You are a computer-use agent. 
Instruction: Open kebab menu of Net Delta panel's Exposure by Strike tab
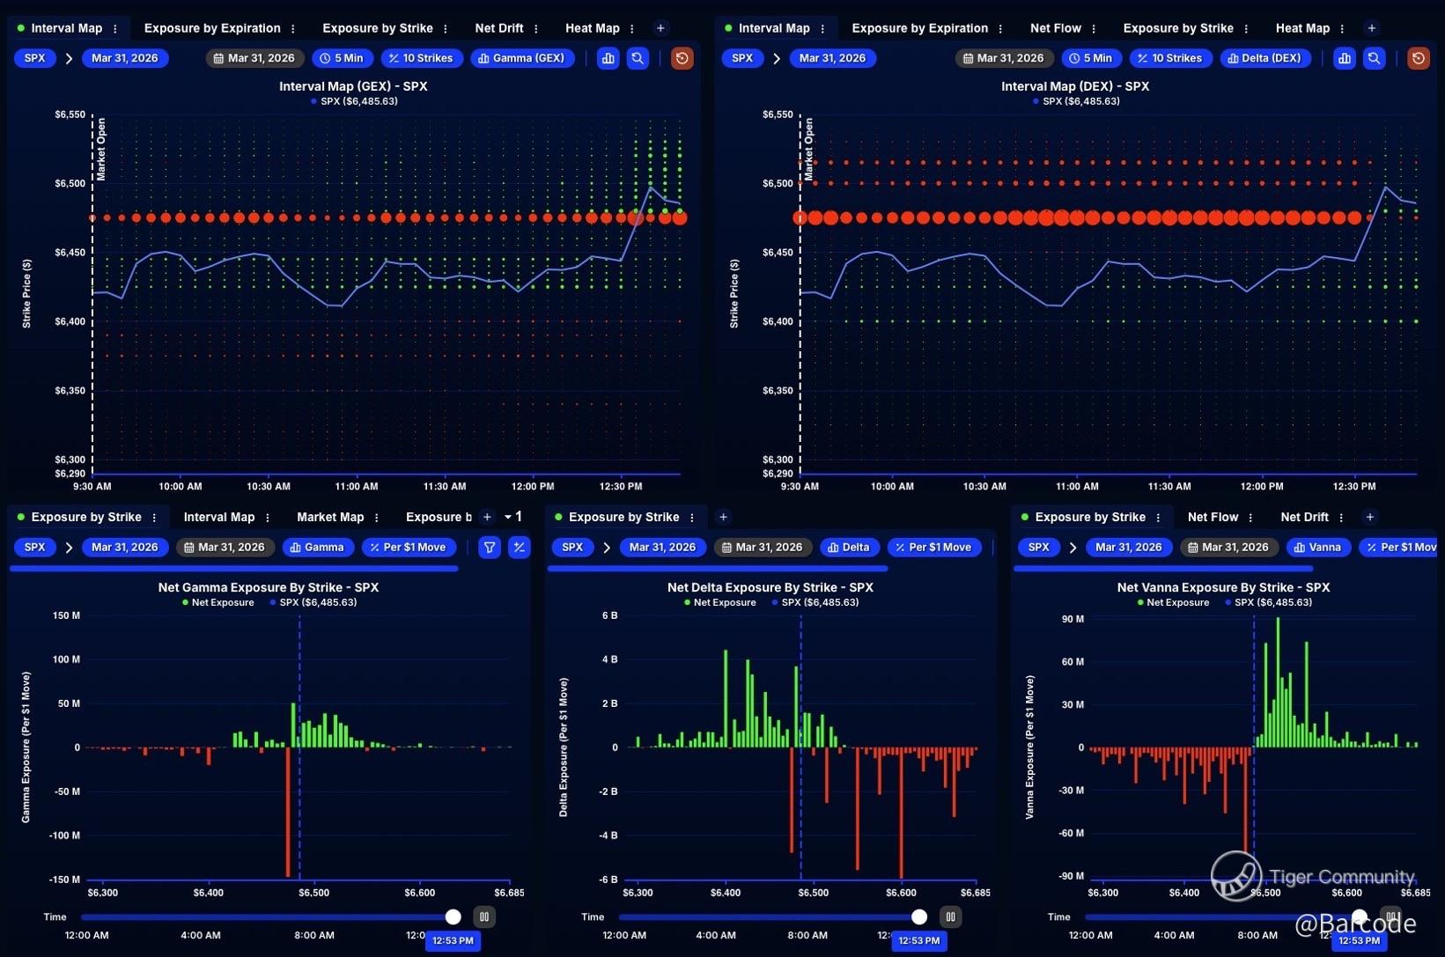[x=692, y=517]
